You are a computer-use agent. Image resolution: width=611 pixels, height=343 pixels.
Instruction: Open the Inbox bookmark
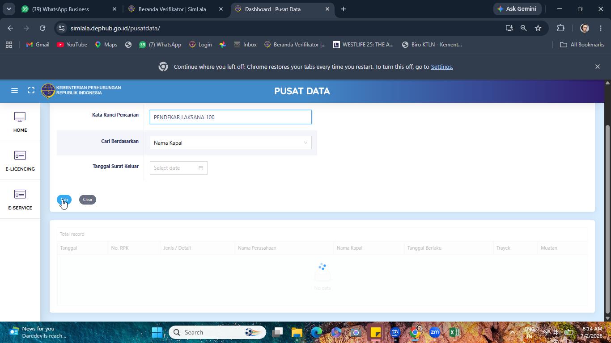pyautogui.click(x=245, y=45)
